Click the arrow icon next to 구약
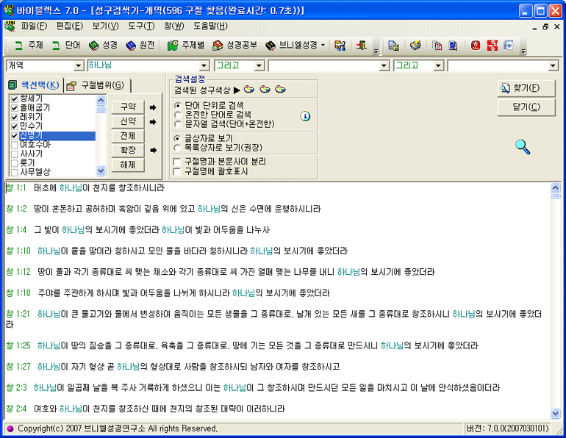This screenshot has height=438, width=566. [153, 107]
